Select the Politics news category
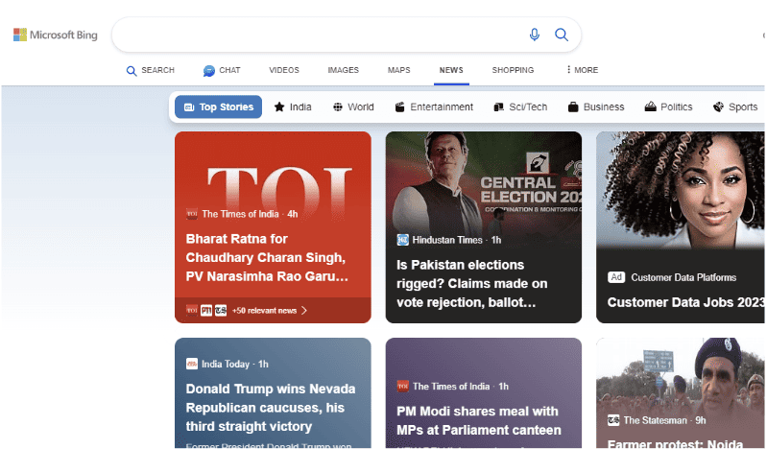767x449 pixels. [x=668, y=106]
